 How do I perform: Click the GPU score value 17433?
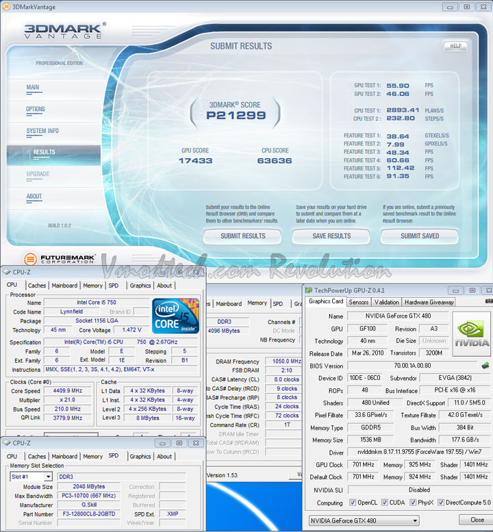pyautogui.click(x=195, y=161)
